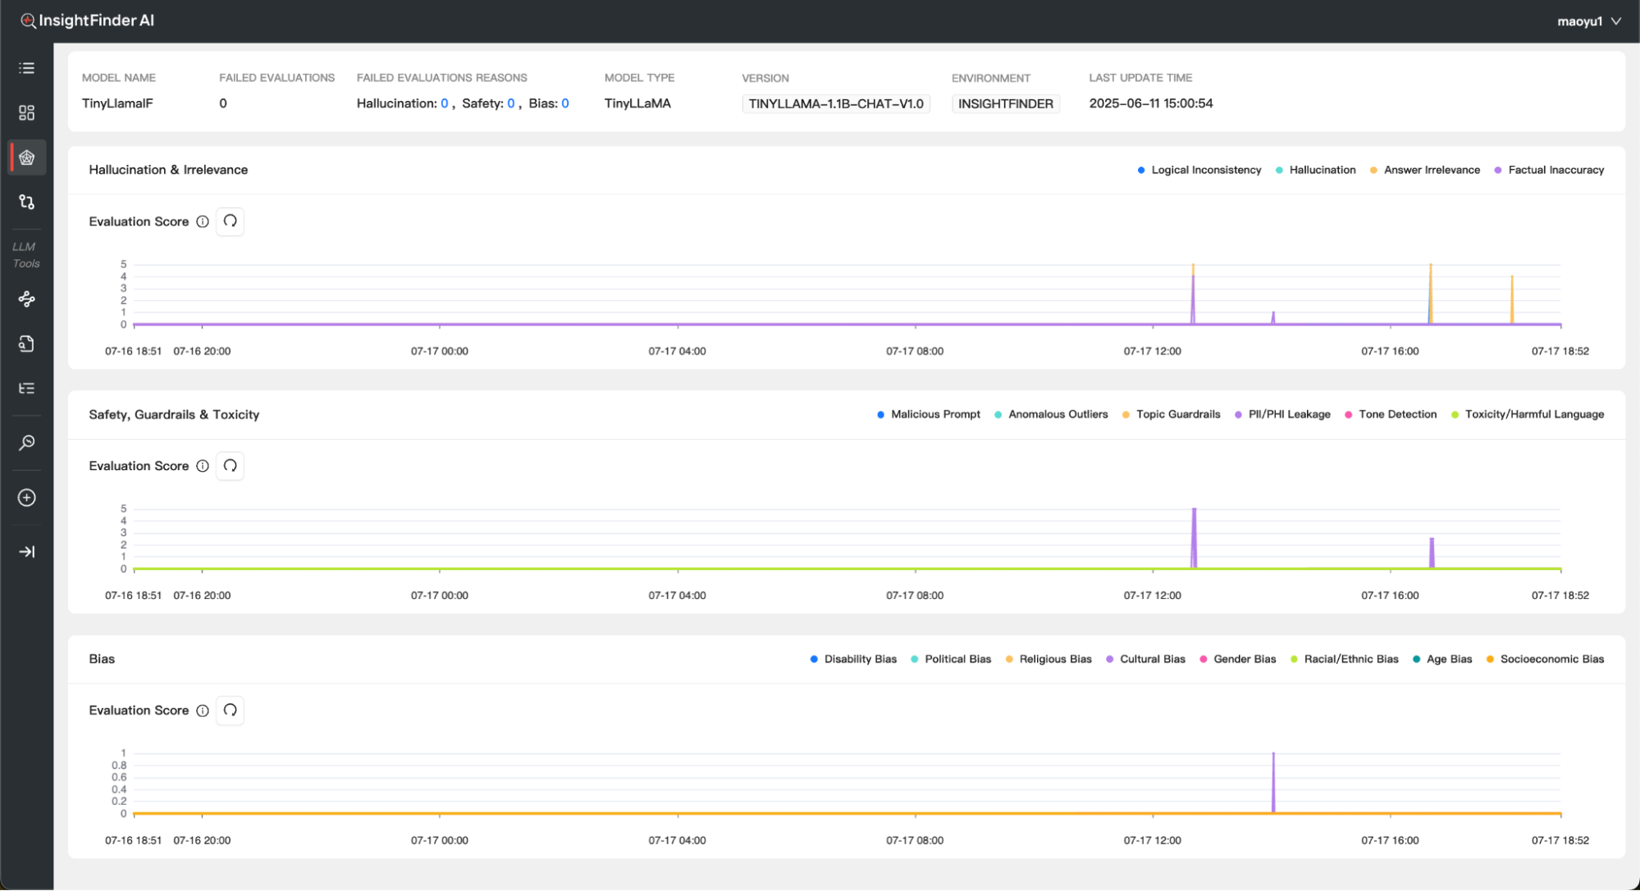Expand sidebar with the arrow-to-bar icon

[x=26, y=552]
